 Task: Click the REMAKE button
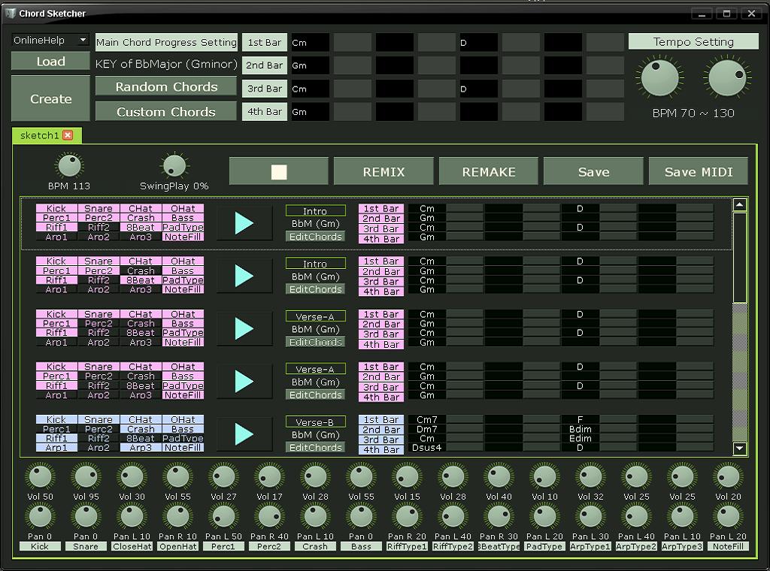pos(489,171)
